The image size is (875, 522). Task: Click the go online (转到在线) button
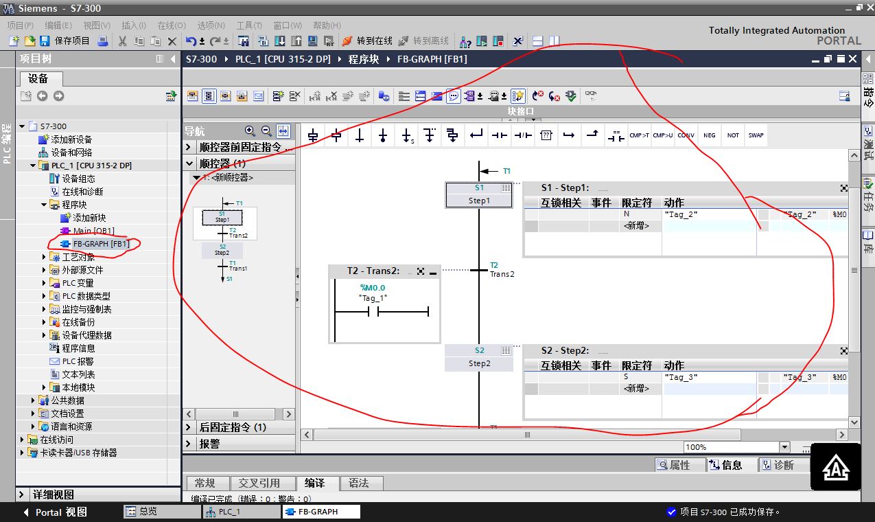click(367, 41)
